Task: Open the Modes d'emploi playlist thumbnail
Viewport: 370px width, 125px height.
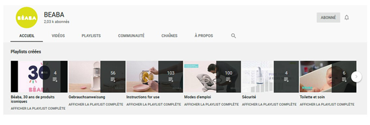Action: pyautogui.click(x=213, y=77)
